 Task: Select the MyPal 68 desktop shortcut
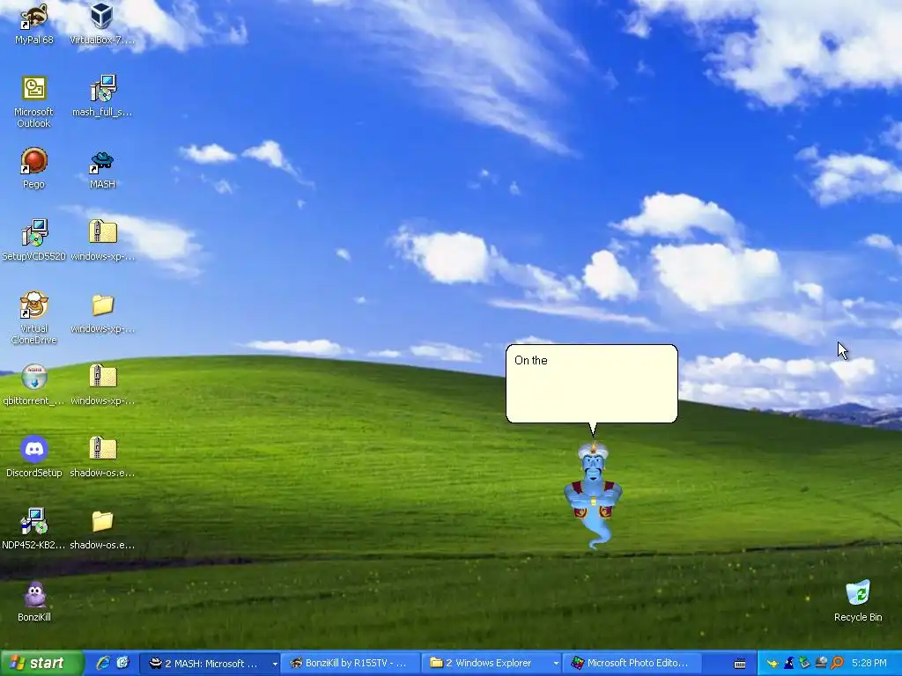[33, 23]
